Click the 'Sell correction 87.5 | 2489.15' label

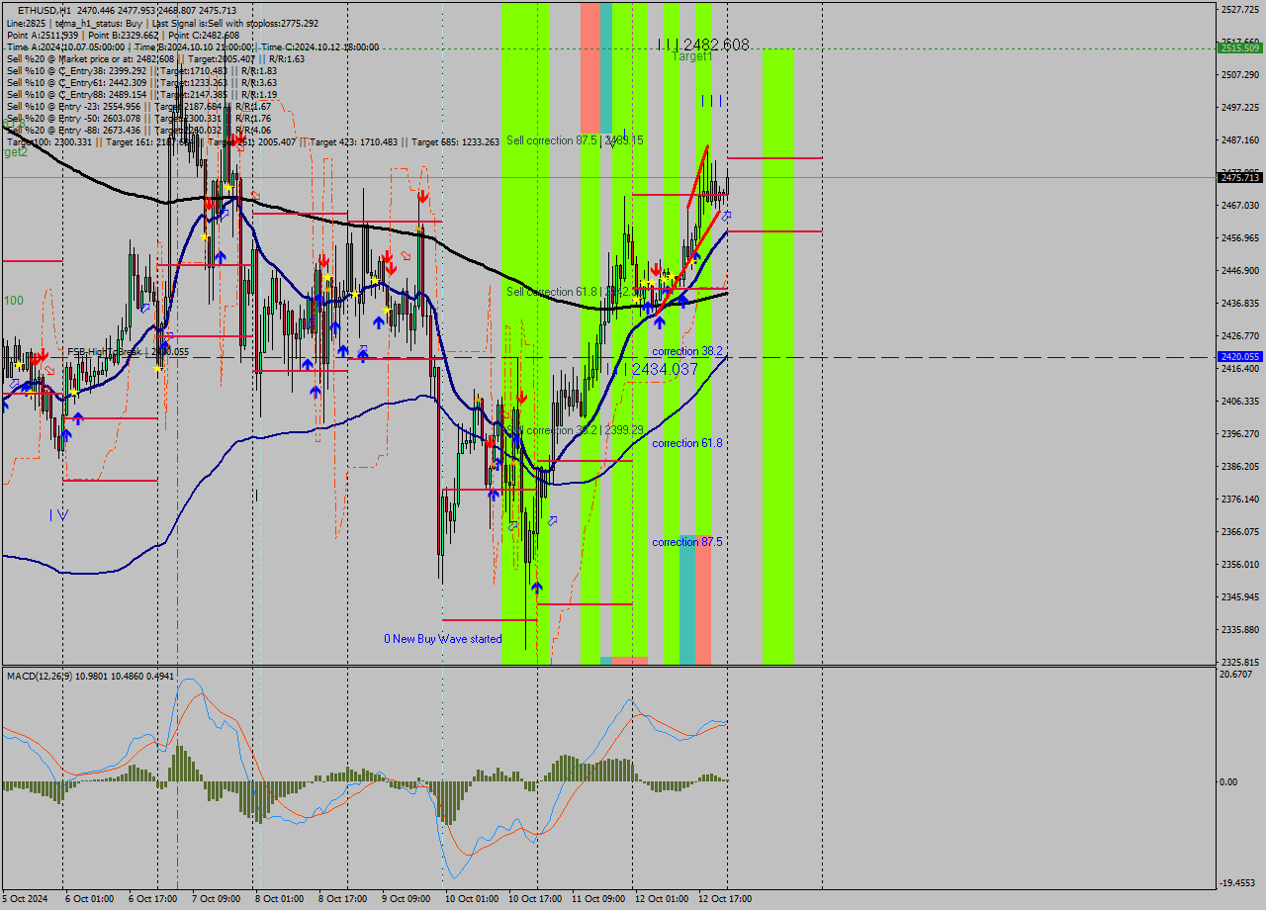point(575,140)
